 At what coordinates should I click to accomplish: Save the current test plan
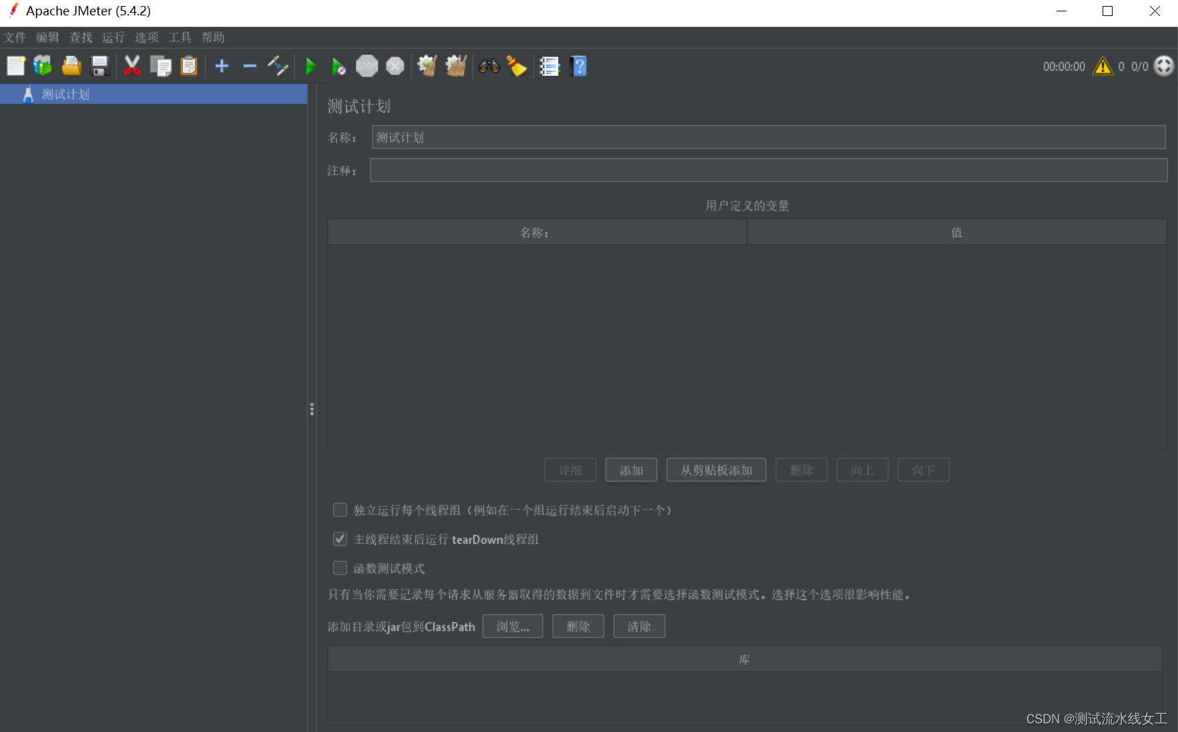pos(99,65)
